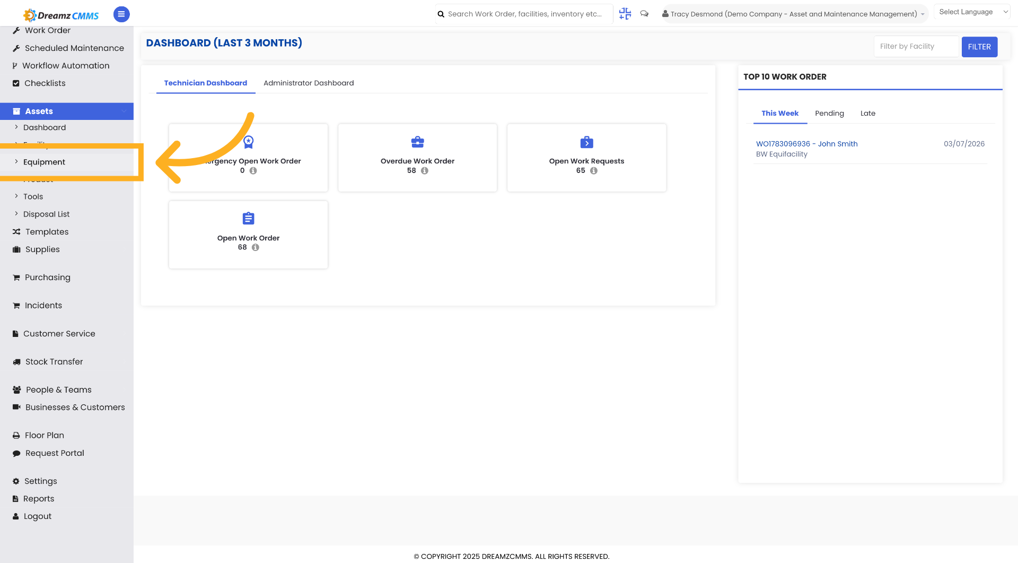Open the Select Language dropdown

coord(973,12)
